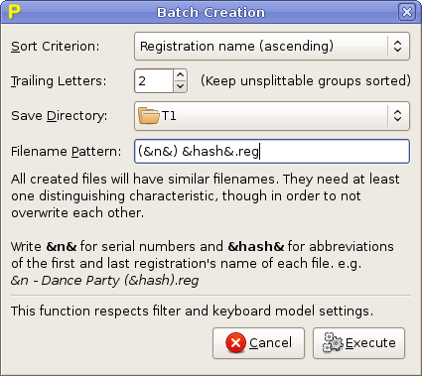Click the Trailing Letters label
422x376 pixels.
59,81
